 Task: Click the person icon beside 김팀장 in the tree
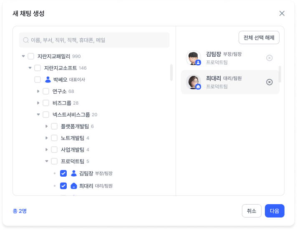pos(73,173)
